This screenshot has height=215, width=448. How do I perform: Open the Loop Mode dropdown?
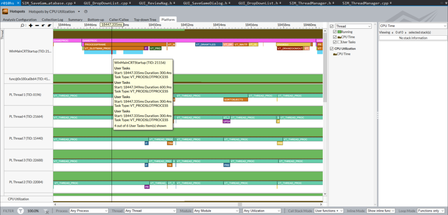432,211
